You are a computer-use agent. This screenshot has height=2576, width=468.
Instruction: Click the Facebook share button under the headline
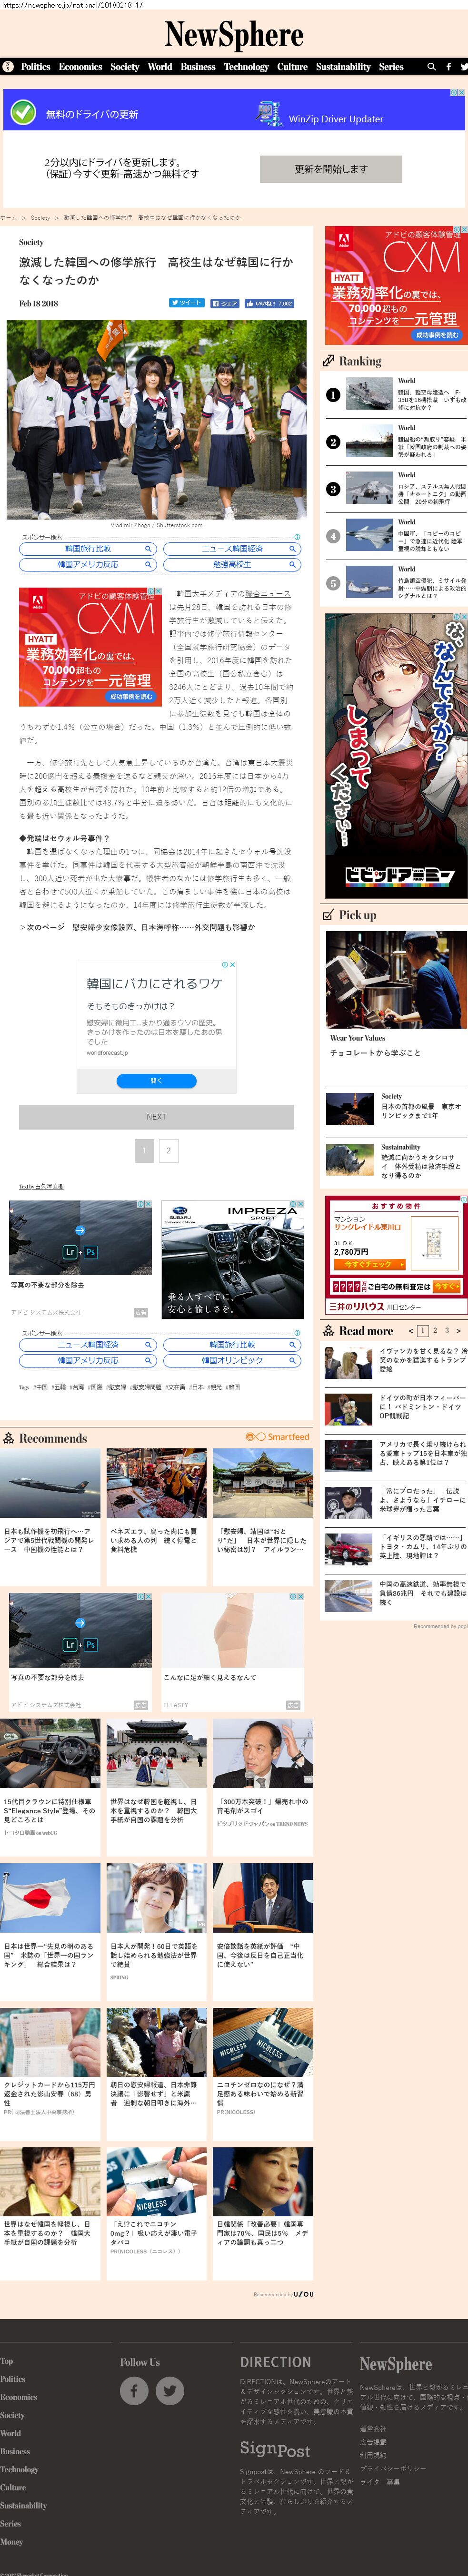(x=224, y=303)
